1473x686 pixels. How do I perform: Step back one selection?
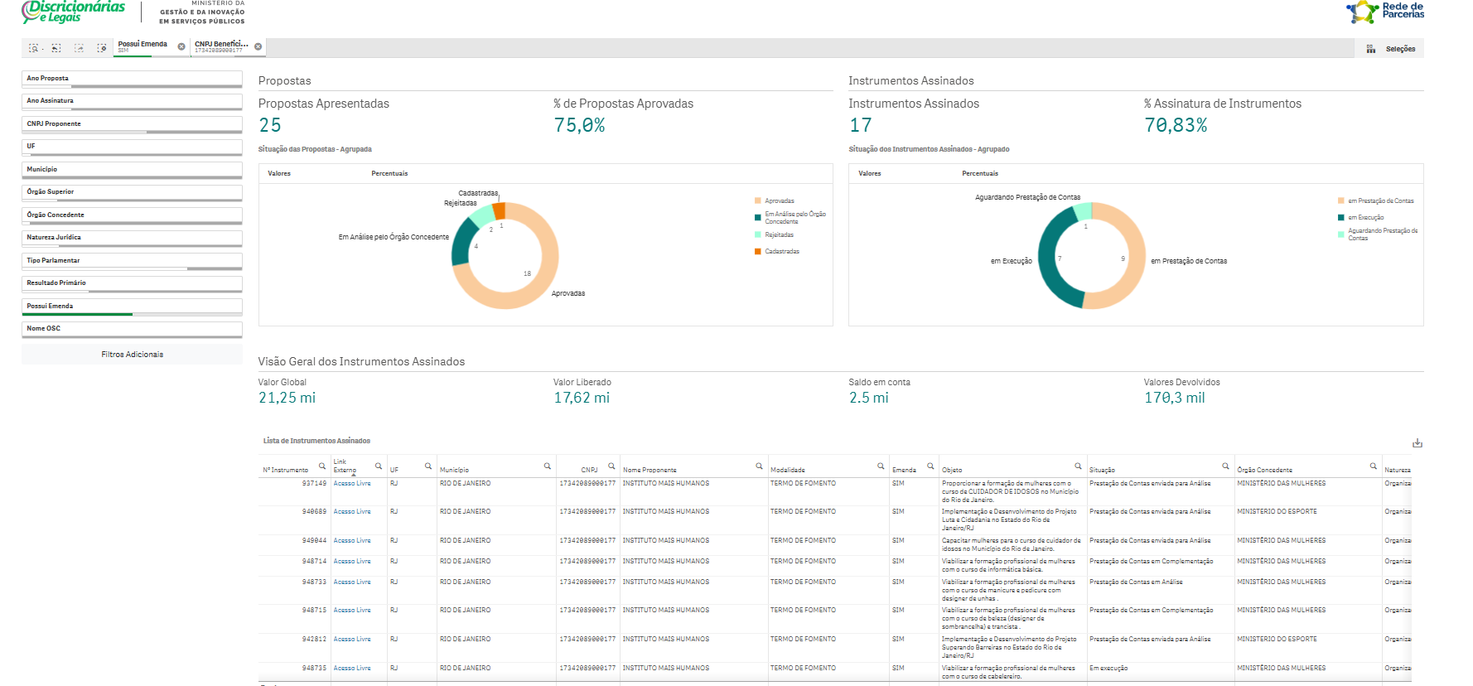pos(56,48)
